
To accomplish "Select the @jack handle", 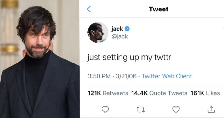I will 120,36.
